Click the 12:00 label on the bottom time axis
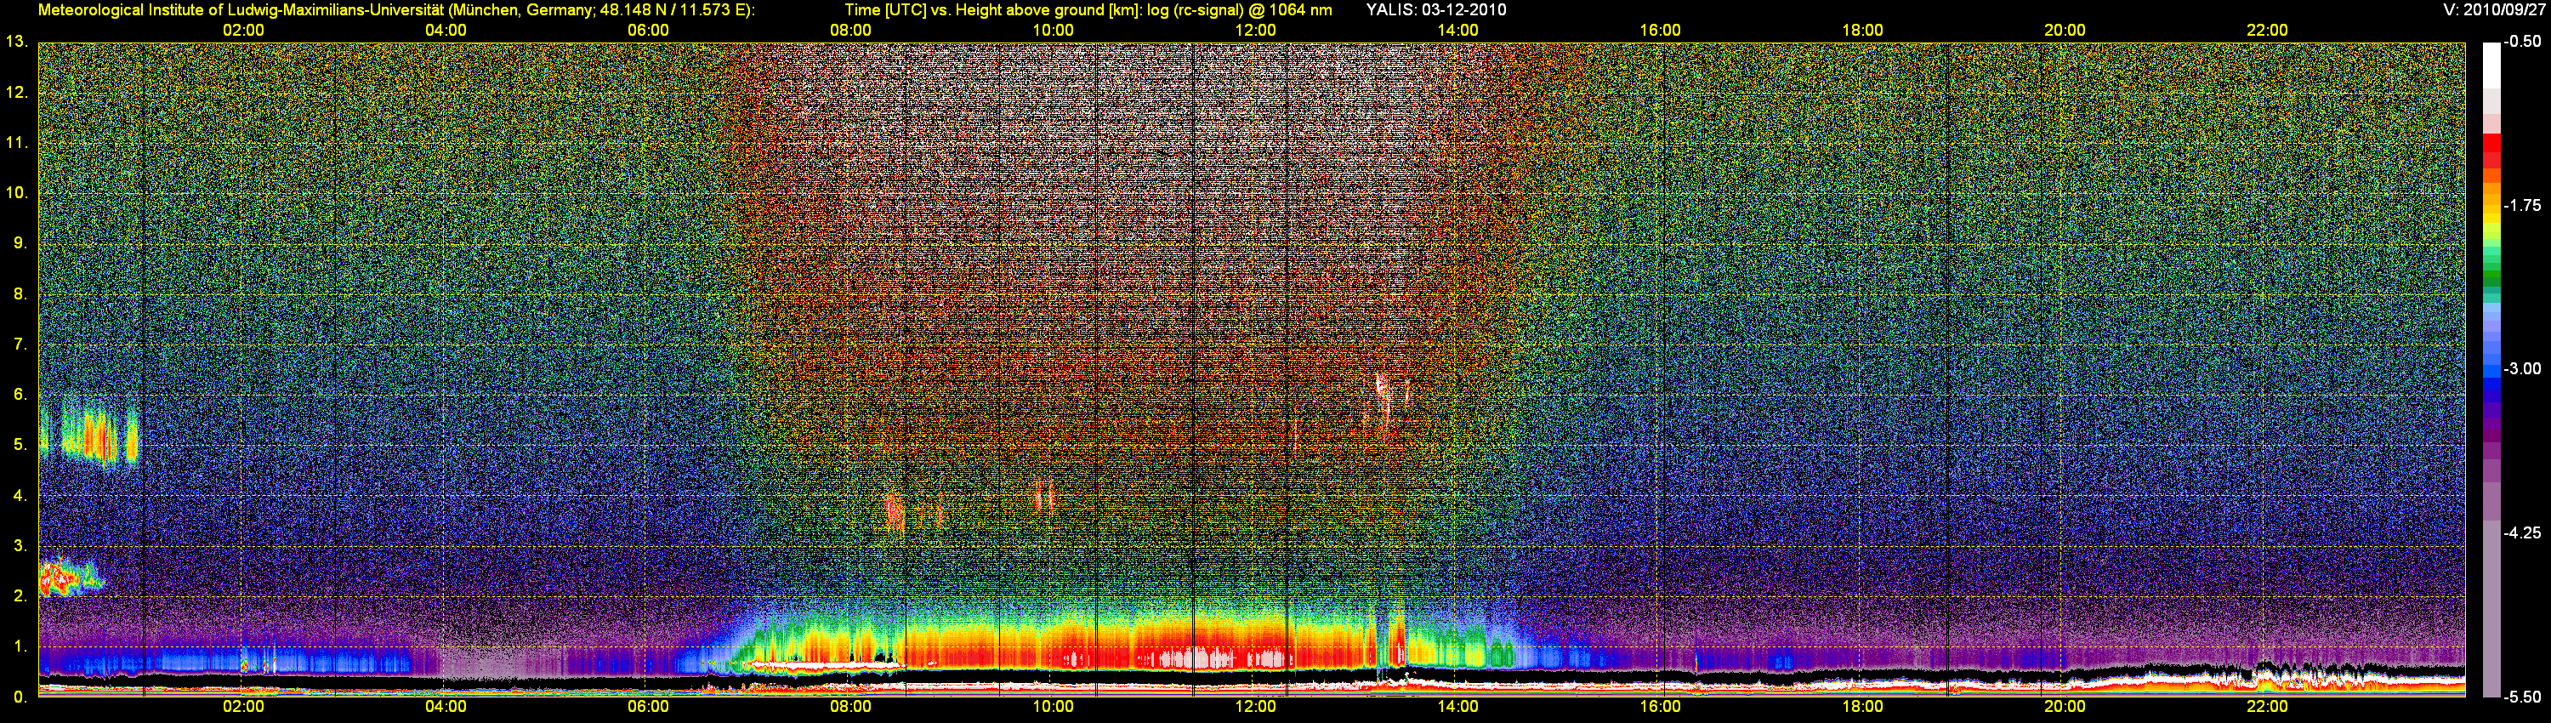Viewport: 2551px width, 723px height. 1256,707
